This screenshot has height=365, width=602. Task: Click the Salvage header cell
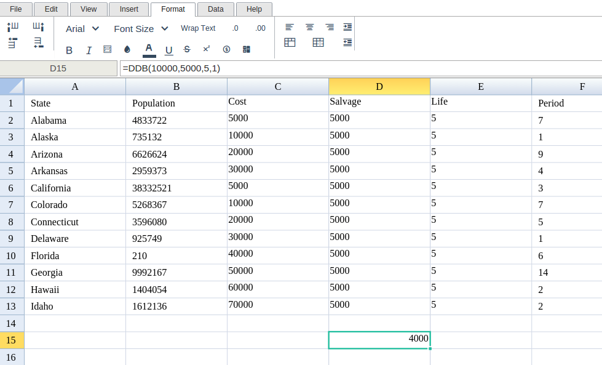pos(379,103)
